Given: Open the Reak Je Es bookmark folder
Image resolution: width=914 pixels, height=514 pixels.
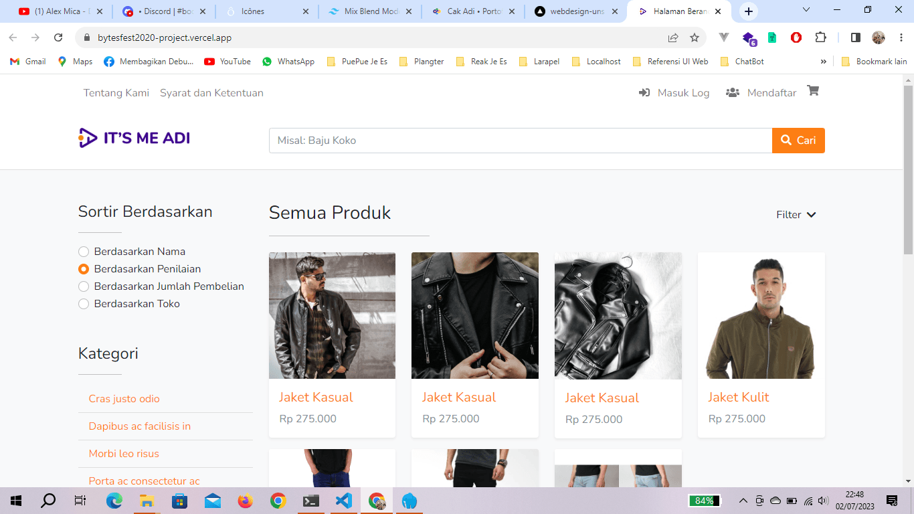Looking at the screenshot, I should [481, 62].
